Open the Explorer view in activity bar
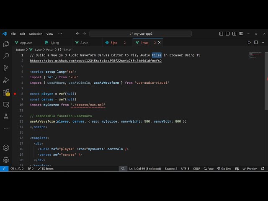The image size is (268, 201). (6, 44)
